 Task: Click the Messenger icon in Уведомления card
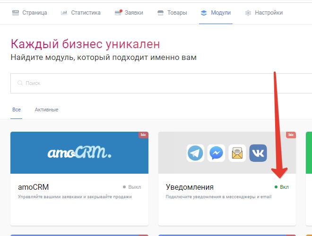[x=217, y=153]
